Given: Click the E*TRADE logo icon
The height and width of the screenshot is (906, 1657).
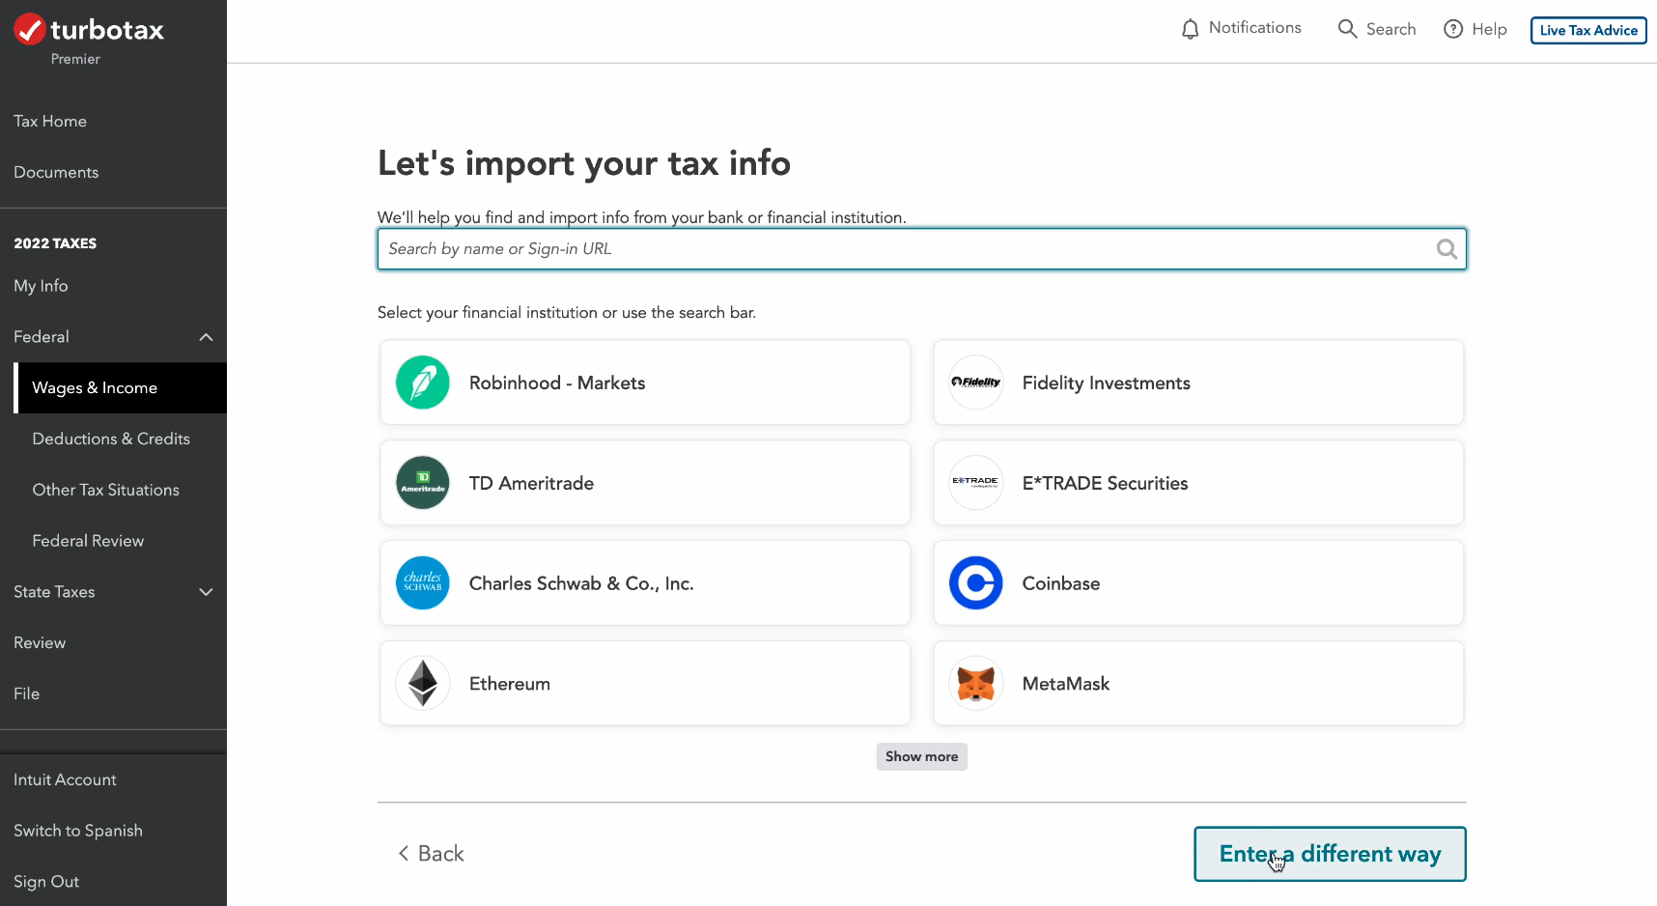Looking at the screenshot, I should pos(976,483).
